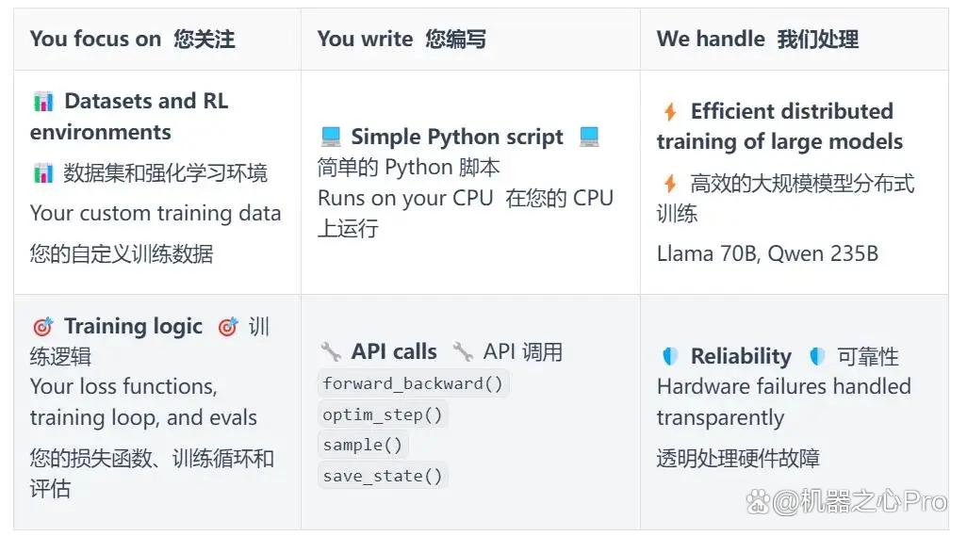Click the wrench icon before API calls

(331, 351)
